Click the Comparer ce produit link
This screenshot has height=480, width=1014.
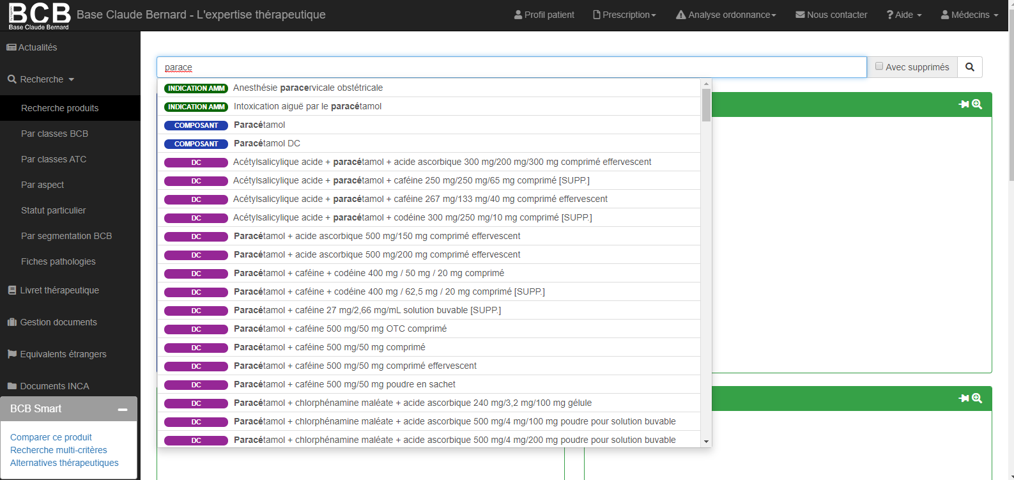(51, 437)
